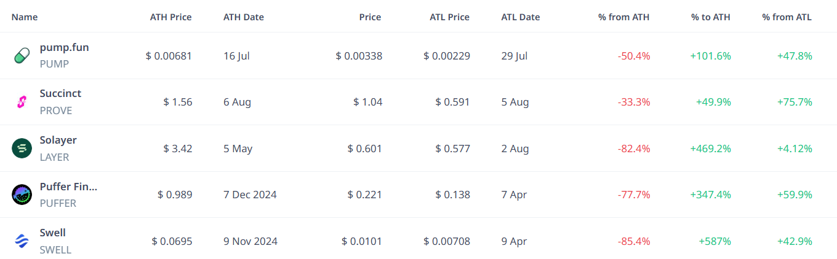The image size is (837, 259).
Task: Click the Puffer Finance logo icon
Action: (22, 195)
